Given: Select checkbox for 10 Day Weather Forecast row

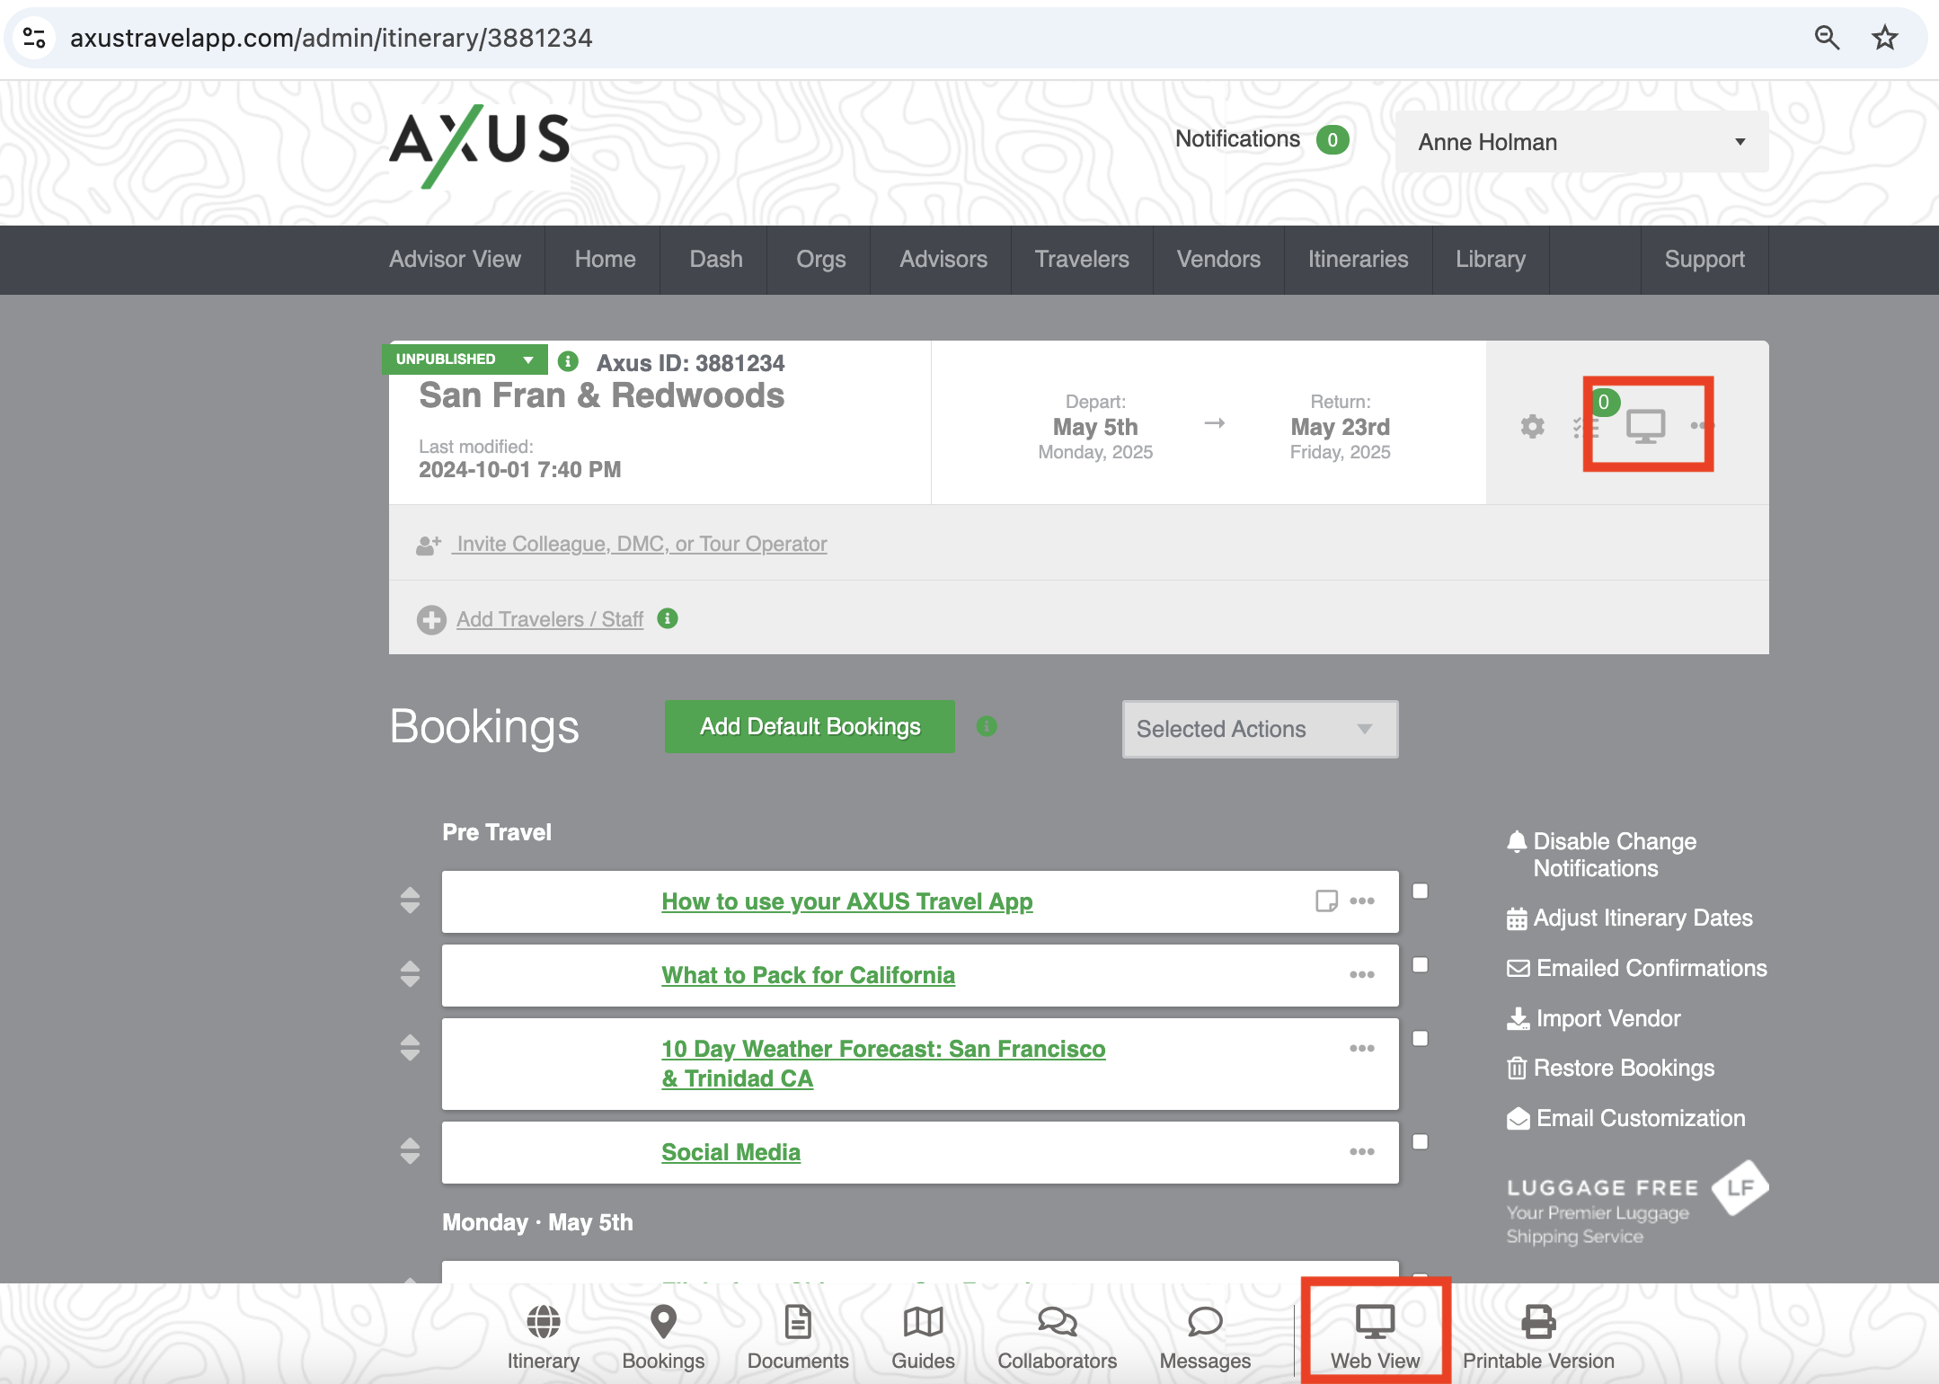Looking at the screenshot, I should 1421,1038.
